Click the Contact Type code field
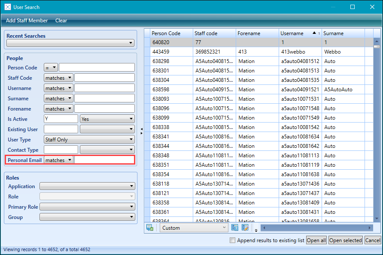Image resolution: width=383 pixels, height=255 pixels. (61, 150)
